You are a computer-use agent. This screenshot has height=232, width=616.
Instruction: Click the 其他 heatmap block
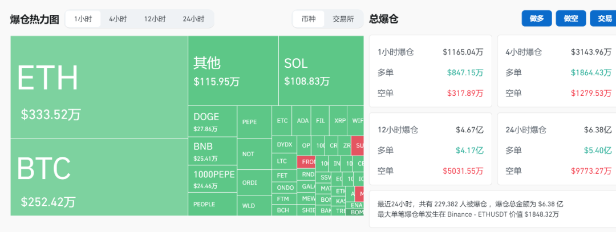pos(233,71)
